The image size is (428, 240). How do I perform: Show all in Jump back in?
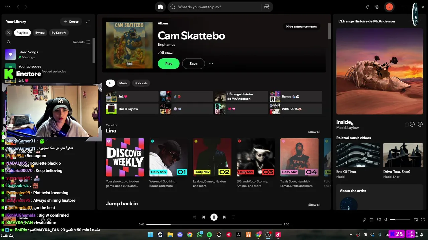[314, 205]
